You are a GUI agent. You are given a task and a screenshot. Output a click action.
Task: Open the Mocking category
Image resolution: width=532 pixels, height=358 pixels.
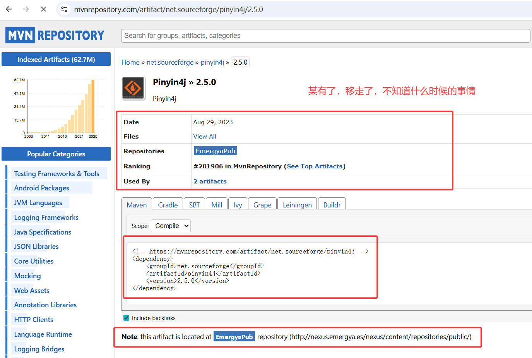[x=27, y=276]
